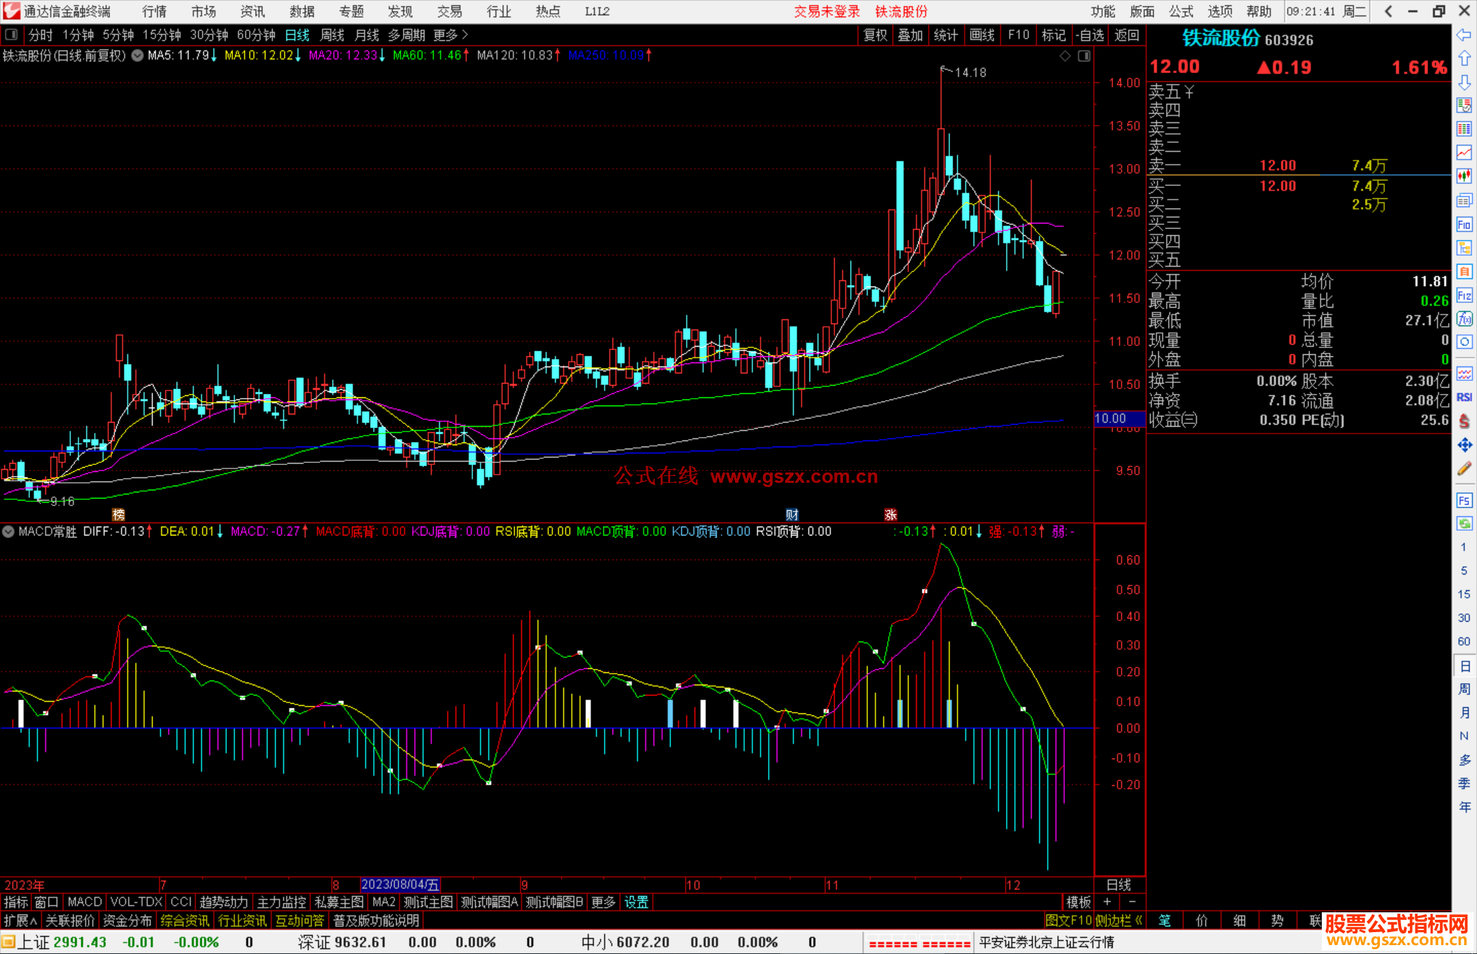Open the red trend line chart icon
The width and height of the screenshot is (1477, 954).
[1464, 152]
